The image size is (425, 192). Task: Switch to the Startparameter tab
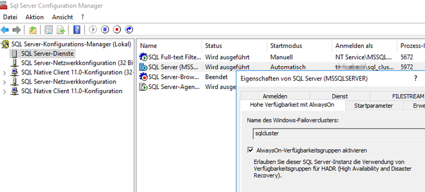373,106
